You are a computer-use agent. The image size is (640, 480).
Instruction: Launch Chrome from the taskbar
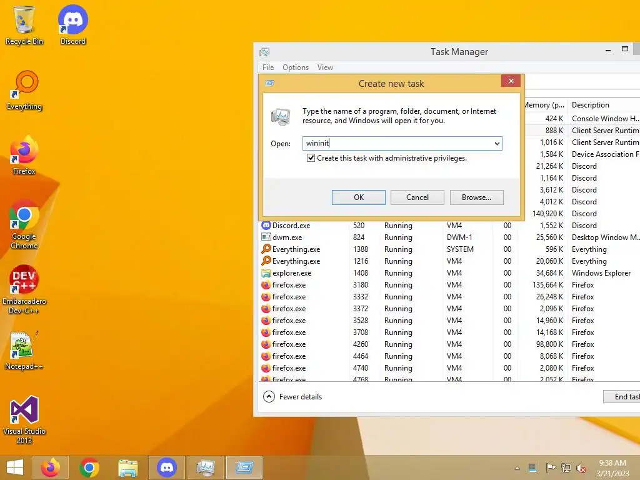pyautogui.click(x=89, y=467)
